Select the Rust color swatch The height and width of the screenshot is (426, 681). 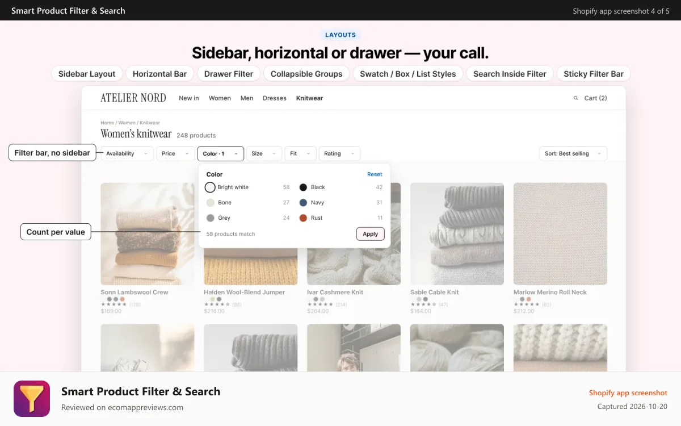click(x=303, y=218)
